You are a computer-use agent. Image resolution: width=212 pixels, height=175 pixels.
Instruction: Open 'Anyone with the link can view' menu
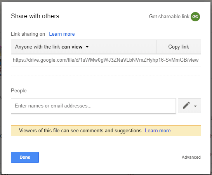[x=83, y=47]
